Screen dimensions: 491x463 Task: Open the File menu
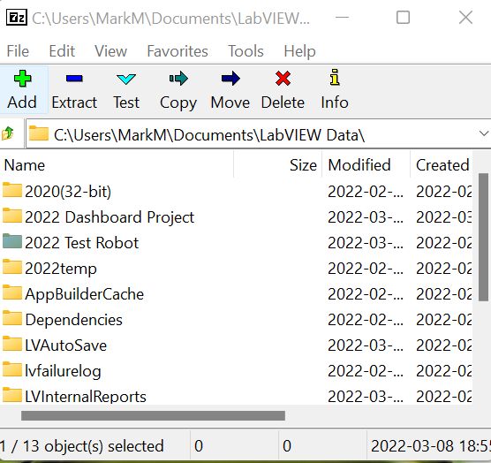pyautogui.click(x=18, y=51)
